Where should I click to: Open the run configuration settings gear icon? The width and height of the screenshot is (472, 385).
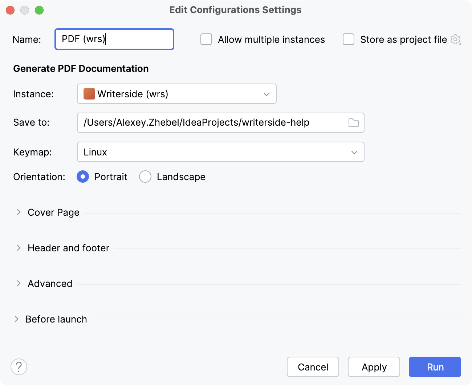tap(455, 40)
